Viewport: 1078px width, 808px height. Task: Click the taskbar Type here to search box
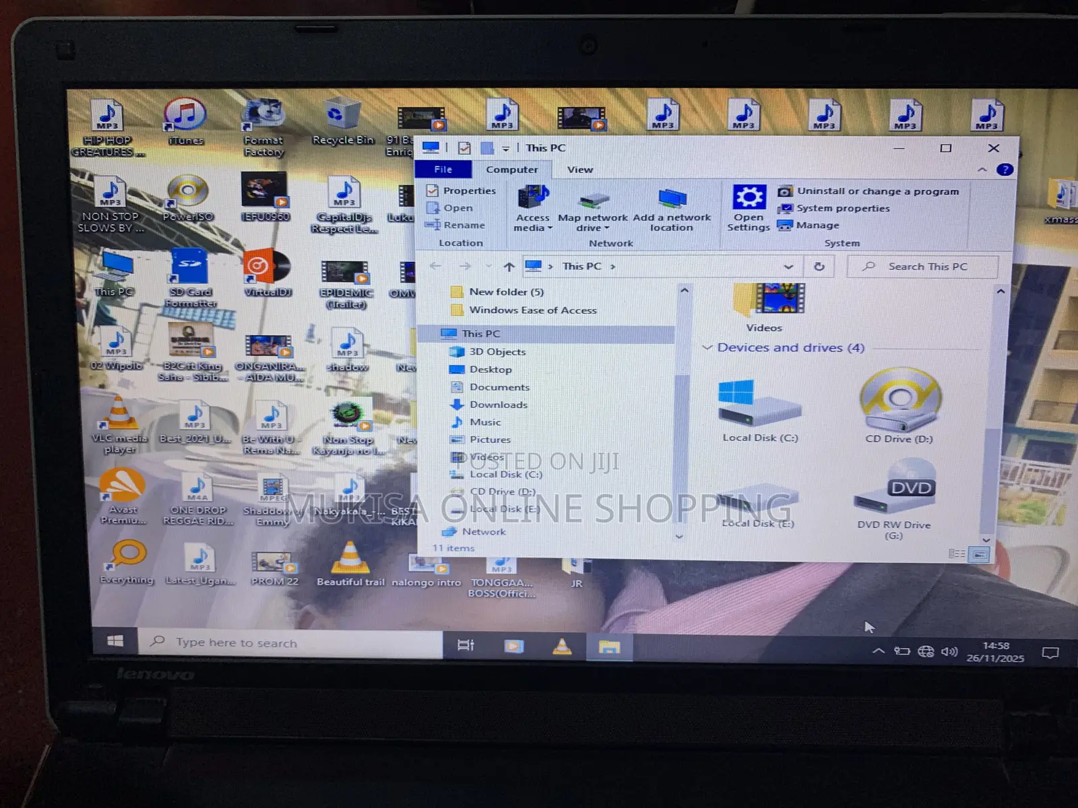(x=290, y=642)
